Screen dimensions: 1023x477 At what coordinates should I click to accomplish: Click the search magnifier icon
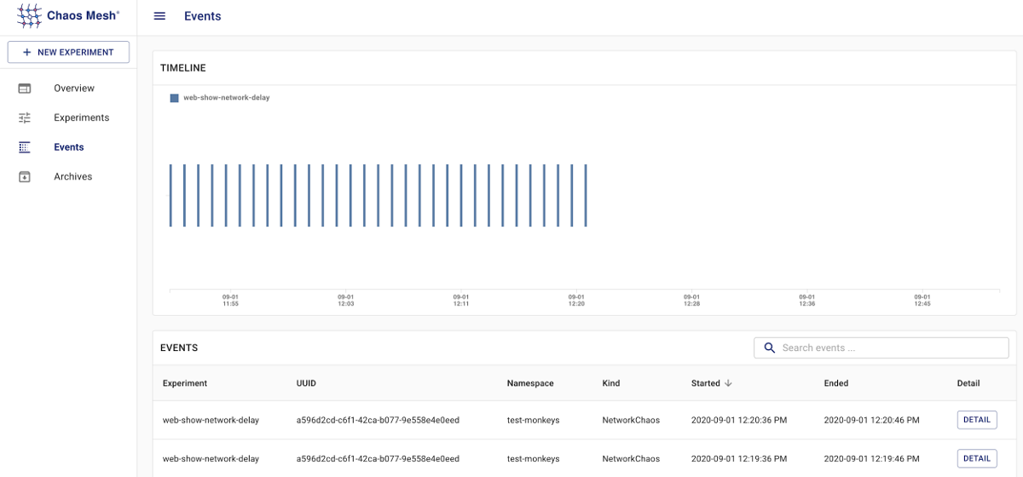click(x=770, y=348)
